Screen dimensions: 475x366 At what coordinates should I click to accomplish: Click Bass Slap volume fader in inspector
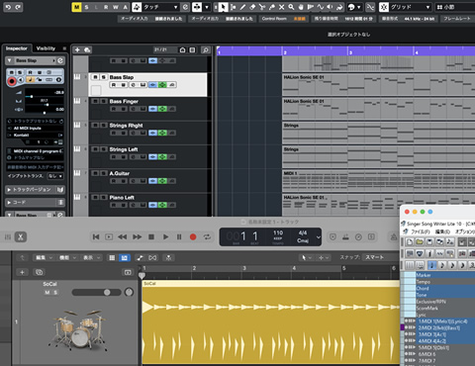[45, 97]
